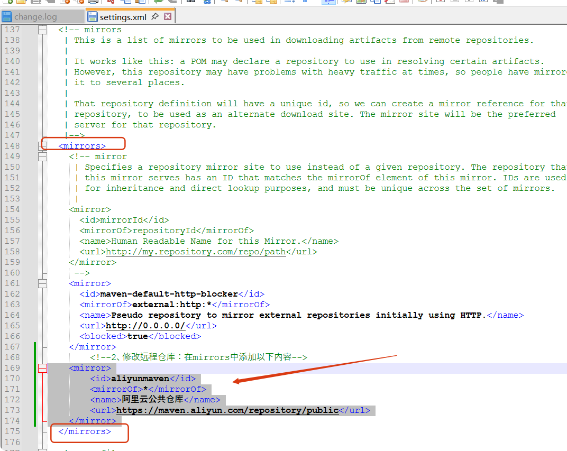Collapse the mirrors block at line 148
567x451 pixels.
(43, 146)
